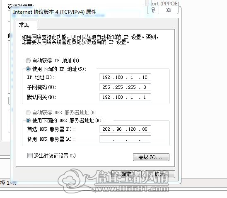The image size is (227, 198).
Task: Click the 128 octet of 首选 DNS
Action: pos(132,129)
